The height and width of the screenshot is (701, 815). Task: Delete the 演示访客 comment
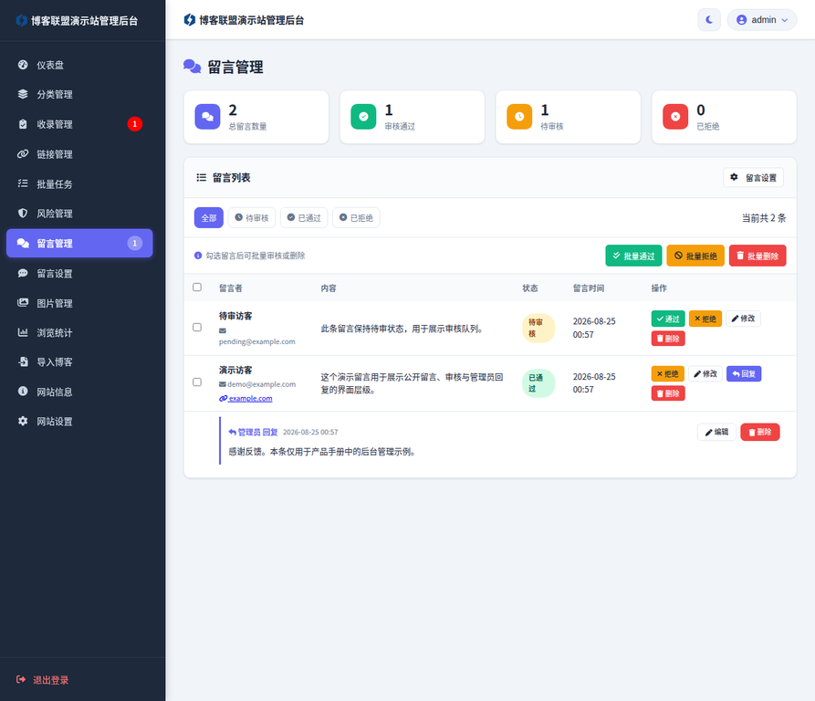668,393
